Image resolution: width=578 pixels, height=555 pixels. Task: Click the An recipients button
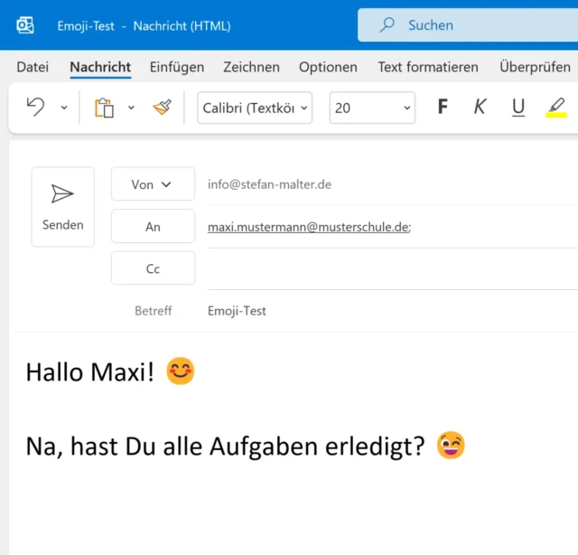(153, 227)
